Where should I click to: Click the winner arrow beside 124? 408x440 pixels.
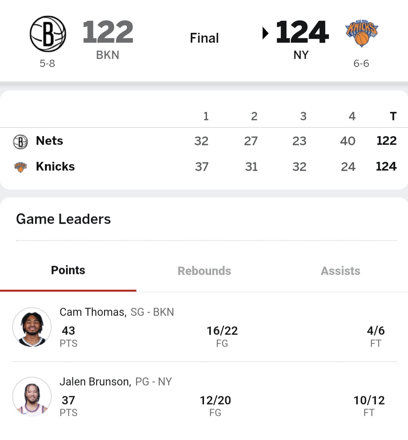(265, 33)
